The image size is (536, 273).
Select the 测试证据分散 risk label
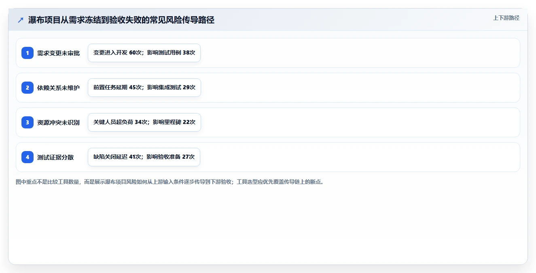[x=55, y=157]
